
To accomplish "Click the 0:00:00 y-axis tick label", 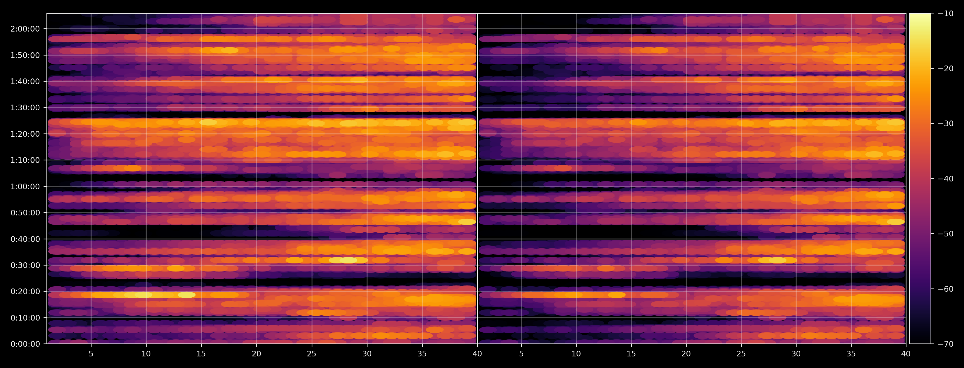I will pos(25,344).
